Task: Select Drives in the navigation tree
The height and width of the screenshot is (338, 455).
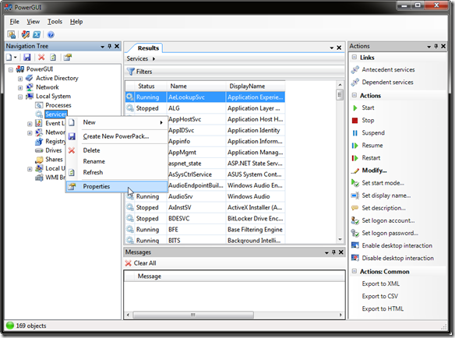Action: (54, 150)
